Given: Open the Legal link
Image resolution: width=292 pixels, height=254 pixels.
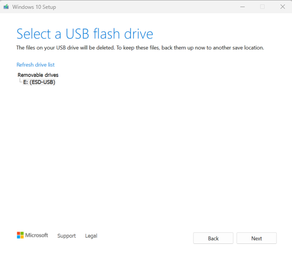Looking at the screenshot, I should 91,236.
